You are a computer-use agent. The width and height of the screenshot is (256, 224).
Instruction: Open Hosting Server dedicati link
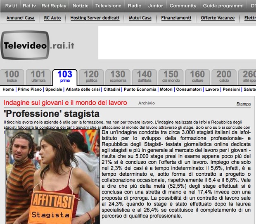click(x=95, y=18)
